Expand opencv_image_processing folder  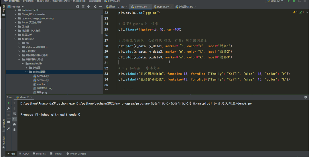pyautogui.click(x=15, y=18)
